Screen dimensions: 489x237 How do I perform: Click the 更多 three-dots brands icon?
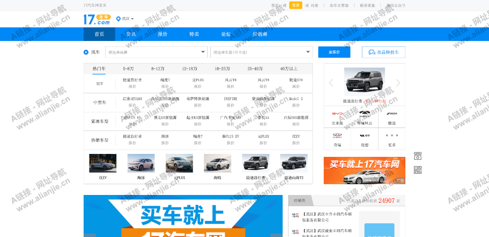click(x=392, y=136)
